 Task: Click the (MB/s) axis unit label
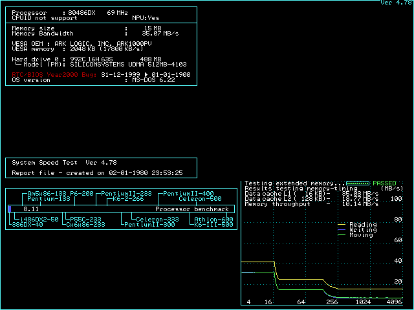click(392, 189)
